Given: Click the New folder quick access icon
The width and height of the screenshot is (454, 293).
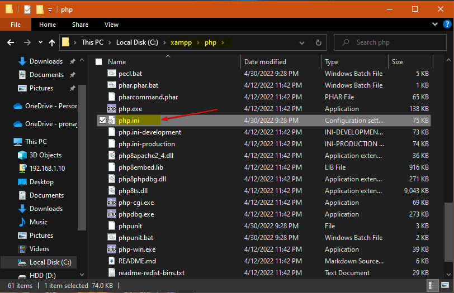Looking at the screenshot, I should [40, 9].
